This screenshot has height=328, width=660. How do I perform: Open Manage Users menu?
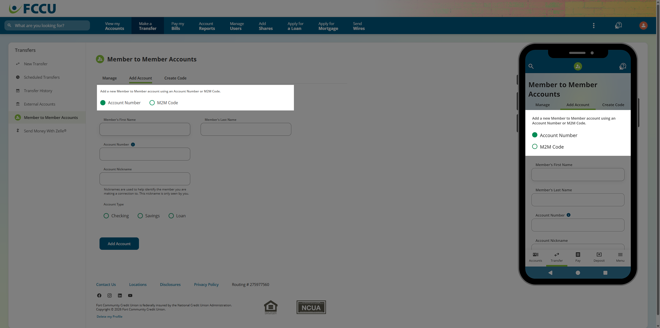pos(237,26)
